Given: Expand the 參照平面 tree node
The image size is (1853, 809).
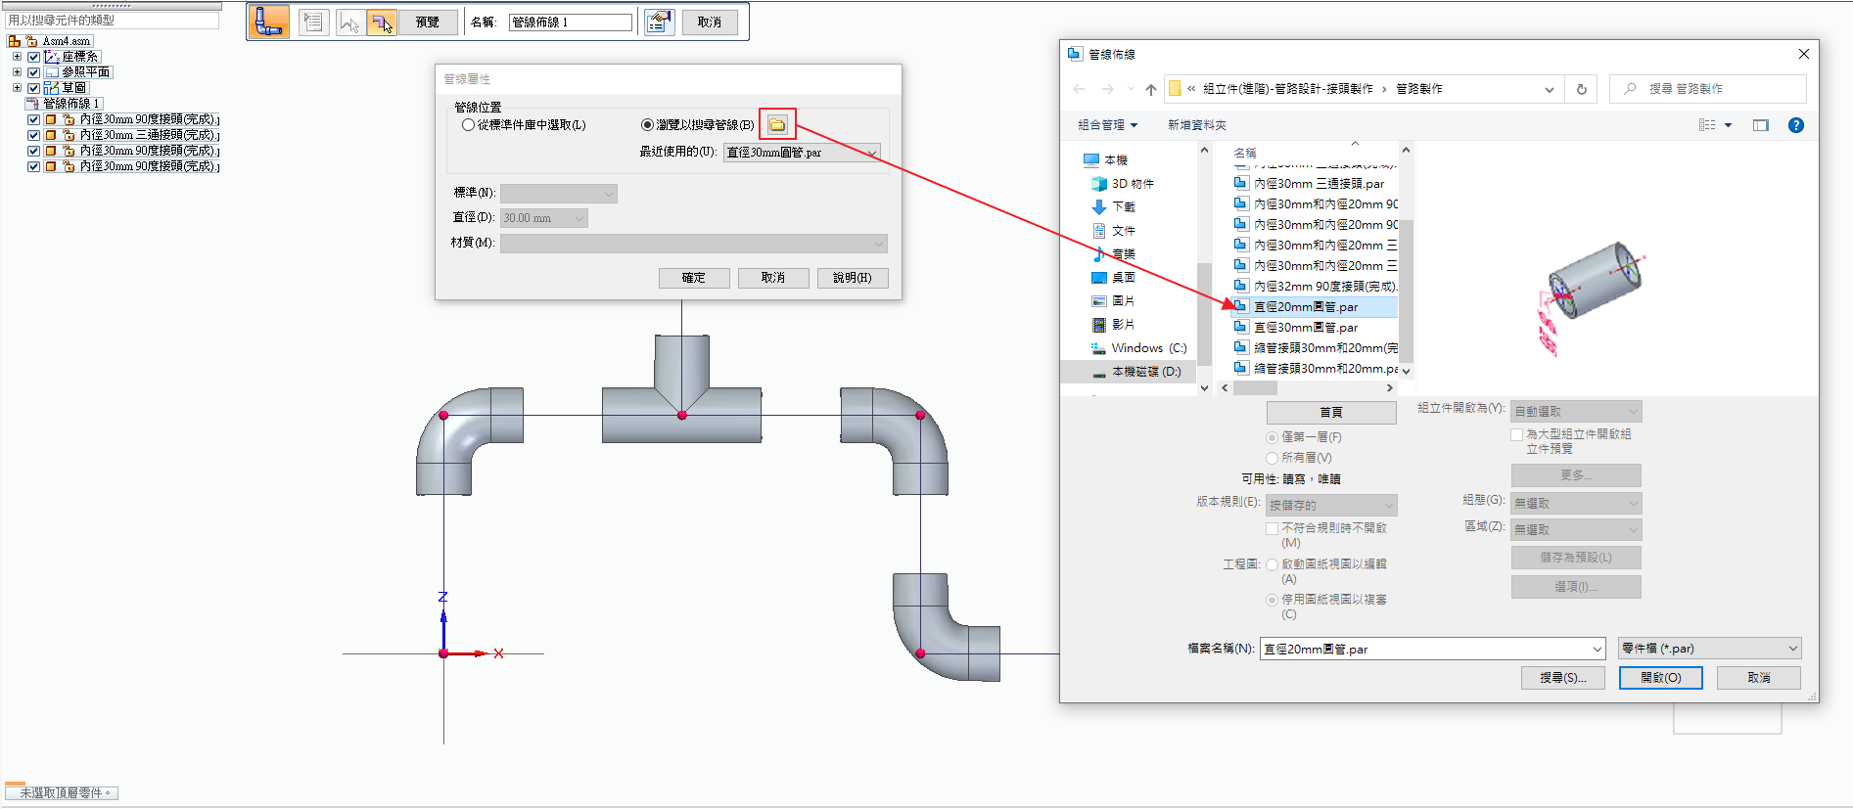Looking at the screenshot, I should click(x=17, y=72).
